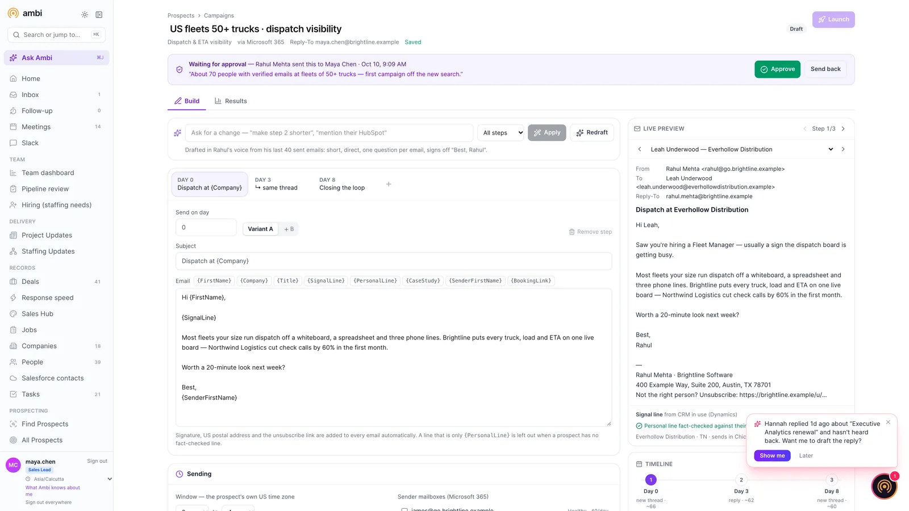Select the Build tab

[187, 101]
